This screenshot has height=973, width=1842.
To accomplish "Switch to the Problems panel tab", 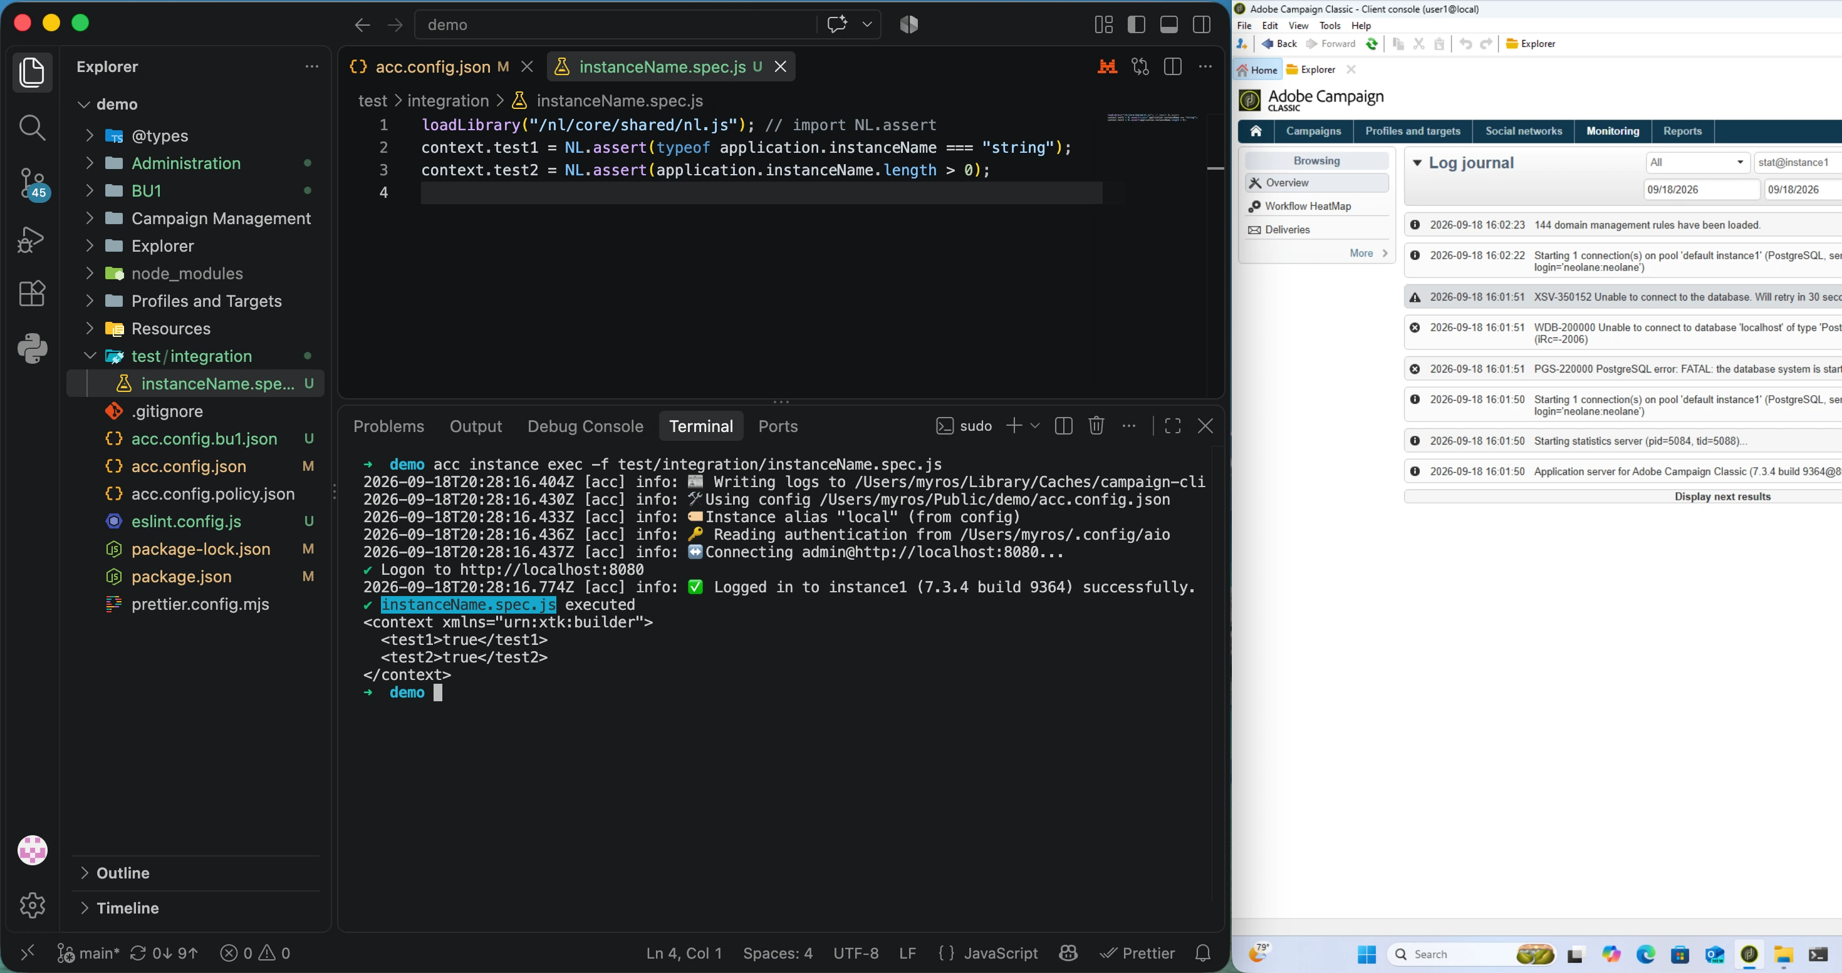I will point(389,426).
